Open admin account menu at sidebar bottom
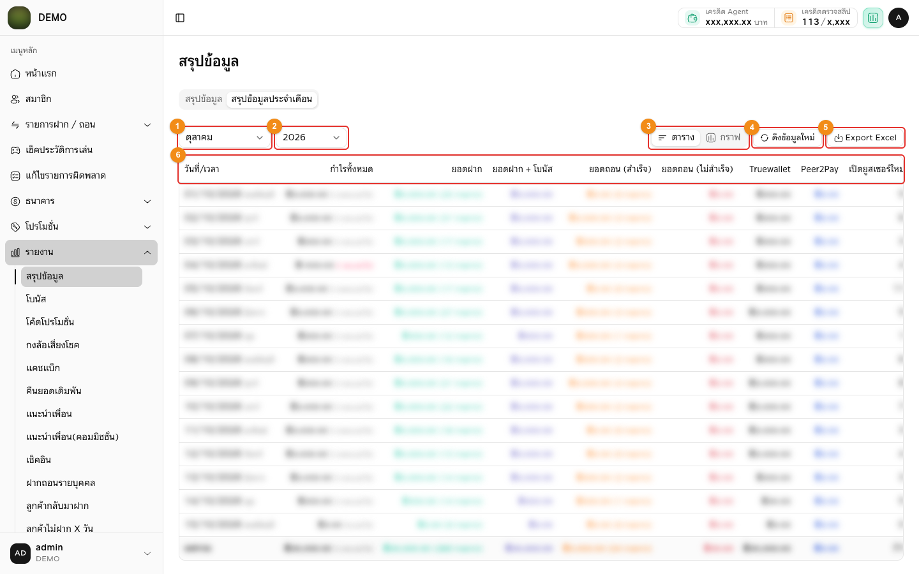The image size is (919, 574). (81, 553)
